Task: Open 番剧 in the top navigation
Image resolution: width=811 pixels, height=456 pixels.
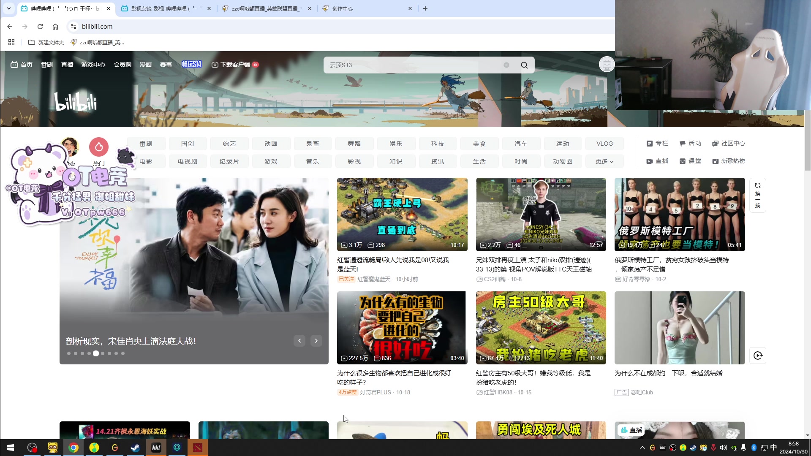Action: [x=47, y=65]
